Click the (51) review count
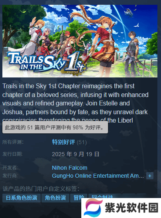 tap(82, 142)
